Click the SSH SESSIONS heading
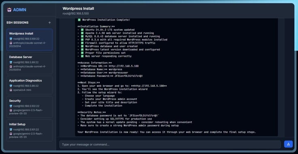This screenshot has height=154, width=298. (17, 23)
